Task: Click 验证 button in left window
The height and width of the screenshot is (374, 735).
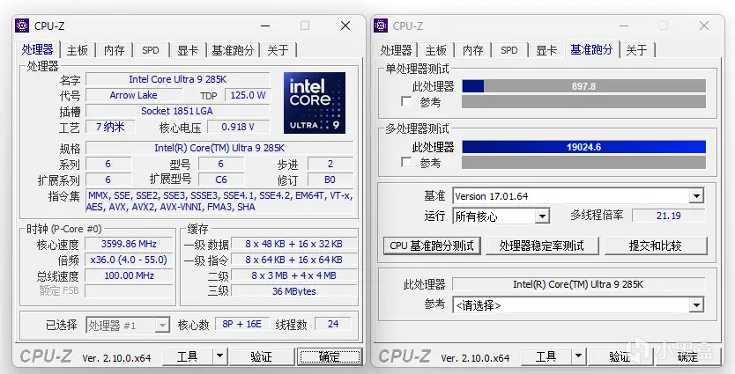Action: click(x=261, y=356)
